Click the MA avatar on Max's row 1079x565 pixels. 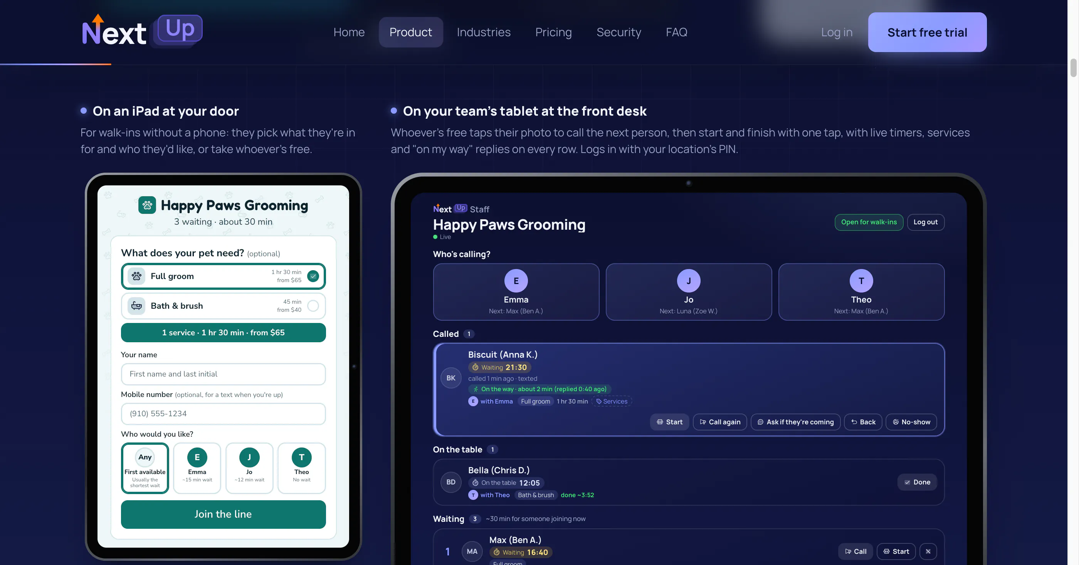472,552
